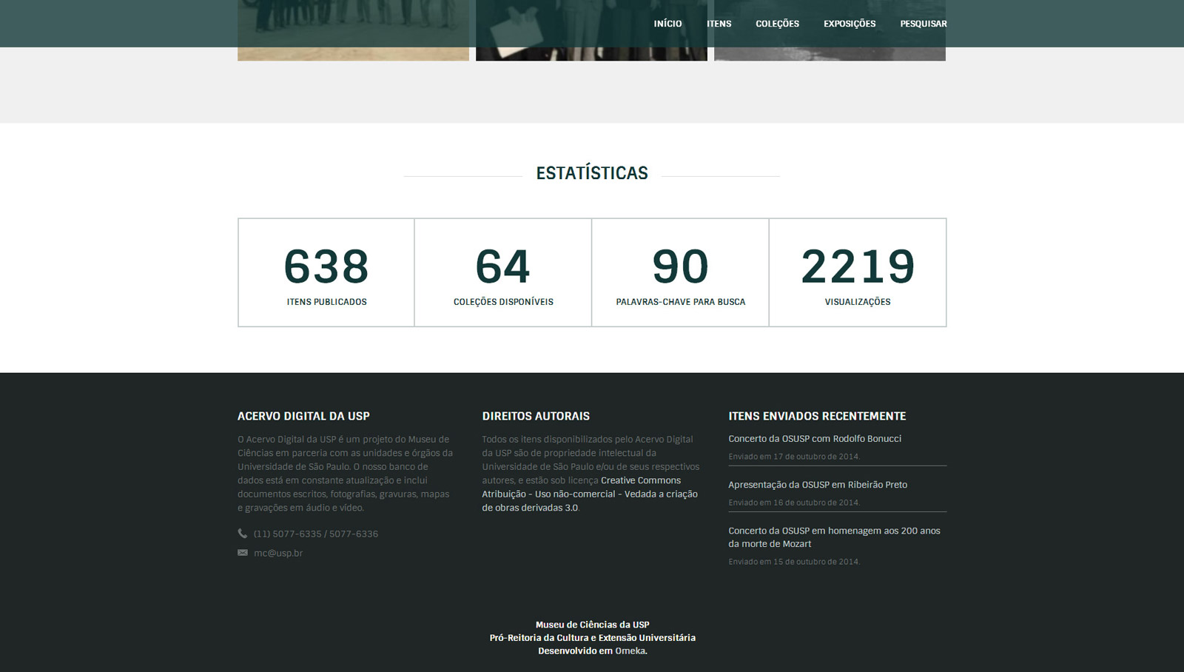Click the 90 Palavras-chave para Busca box

(680, 272)
